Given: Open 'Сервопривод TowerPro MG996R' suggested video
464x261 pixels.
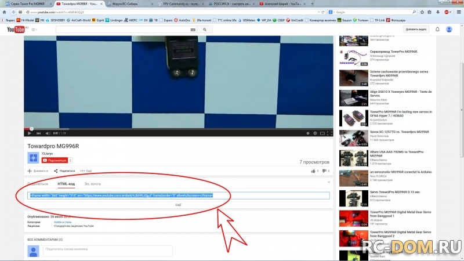Looking at the screenshot, I should tap(394, 52).
